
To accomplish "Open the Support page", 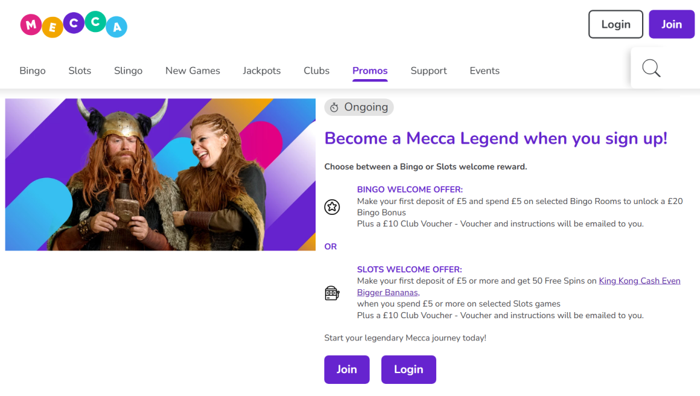I will click(x=428, y=71).
